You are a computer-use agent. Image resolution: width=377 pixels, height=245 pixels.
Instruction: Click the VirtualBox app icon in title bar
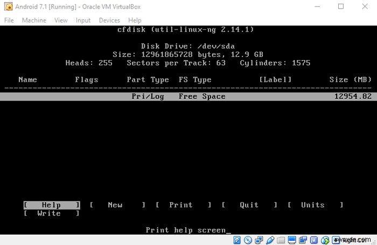[9, 6]
